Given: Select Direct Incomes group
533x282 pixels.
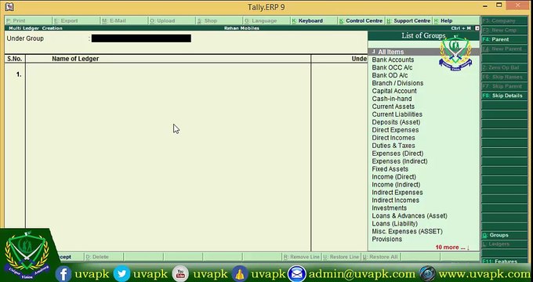Looking at the screenshot, I should [393, 138].
